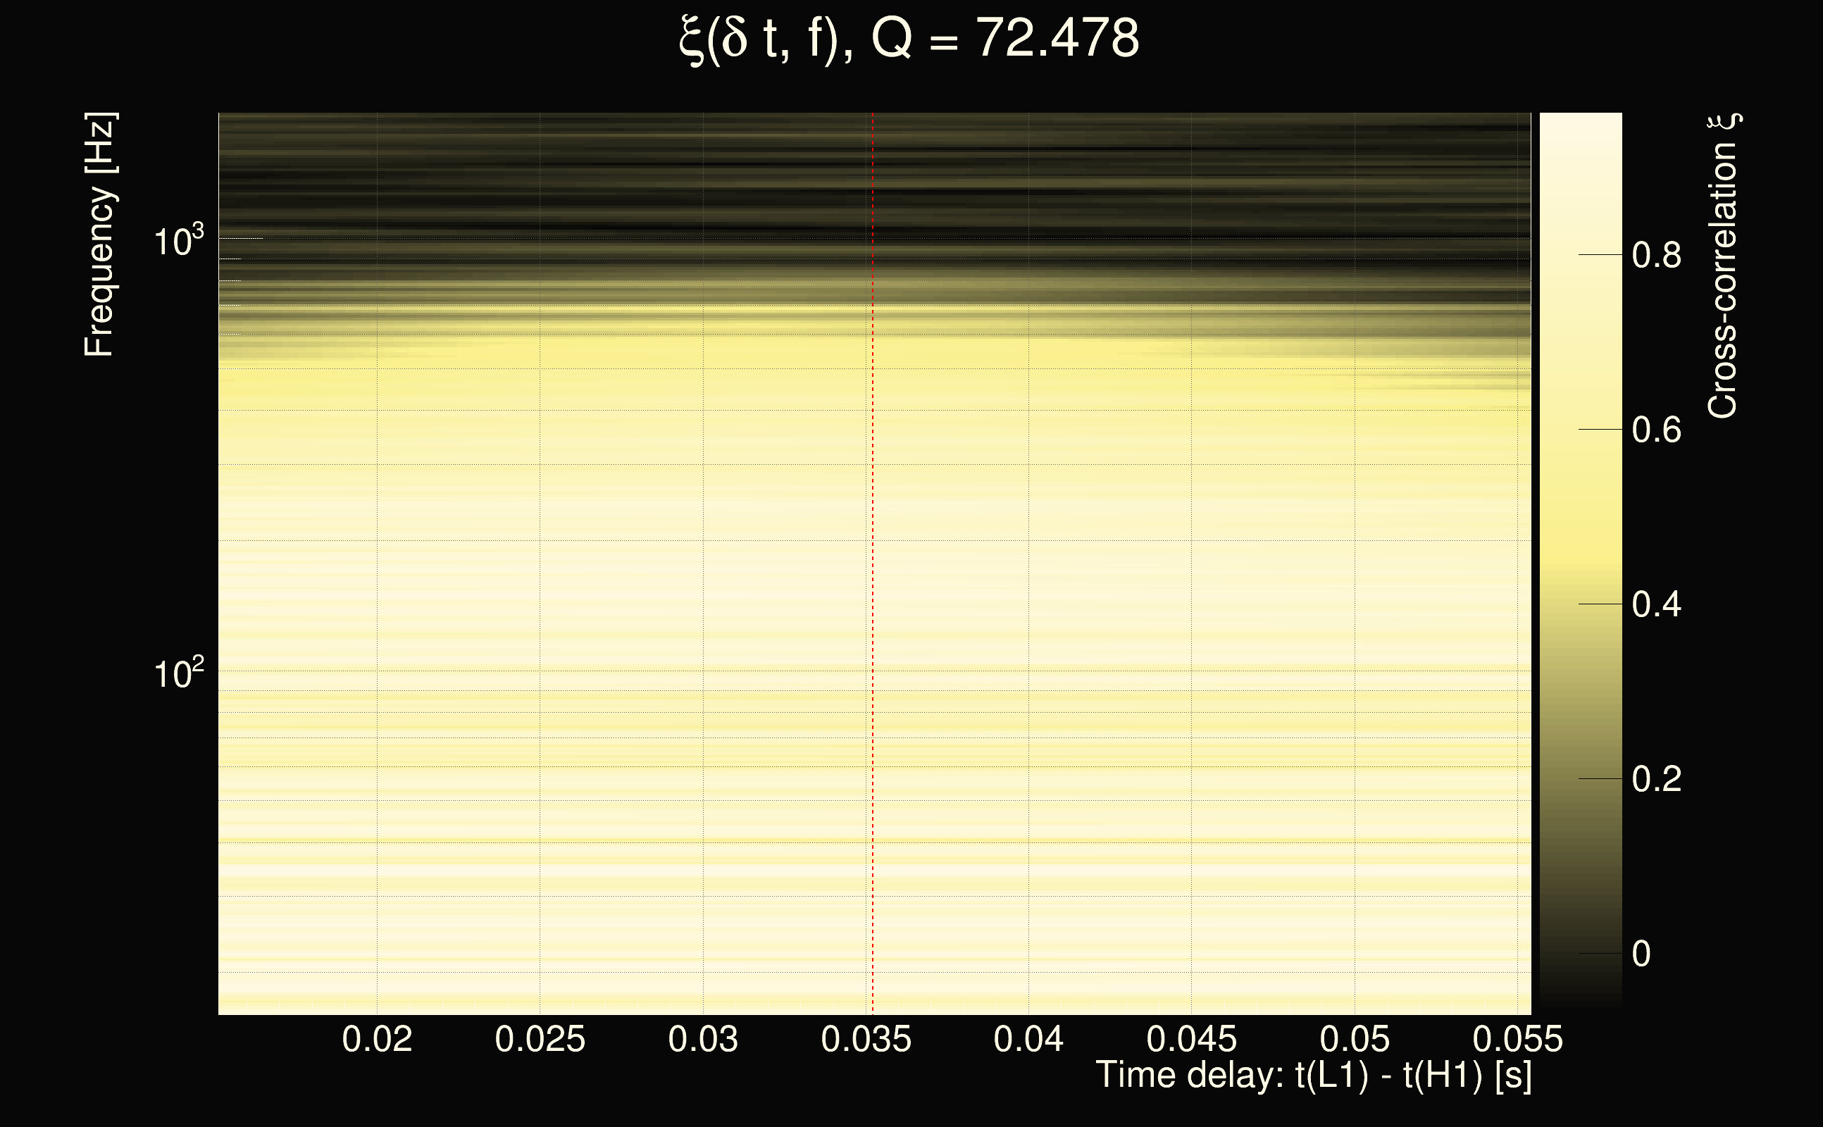Click the 0.05 time delay tick label
The height and width of the screenshot is (1127, 1823).
pos(1354,1039)
